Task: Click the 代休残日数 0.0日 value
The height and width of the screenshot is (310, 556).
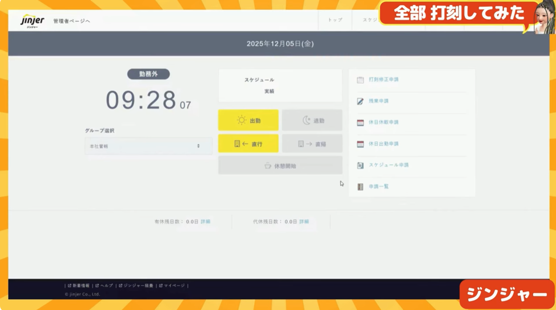Action: coord(290,222)
